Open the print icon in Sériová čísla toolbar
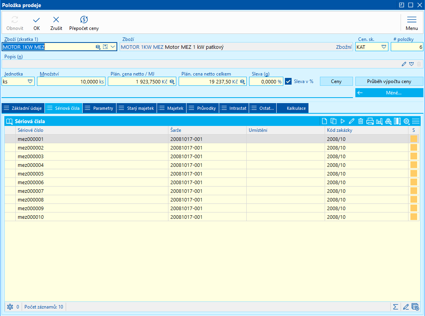 click(370, 121)
